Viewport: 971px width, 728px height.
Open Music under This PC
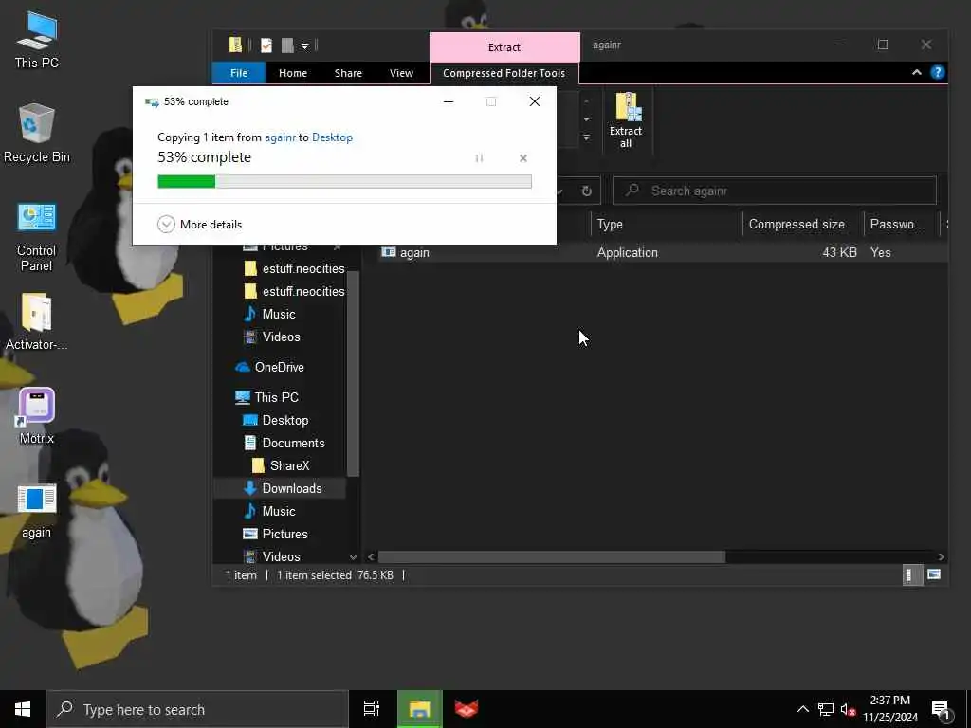[x=270, y=511]
